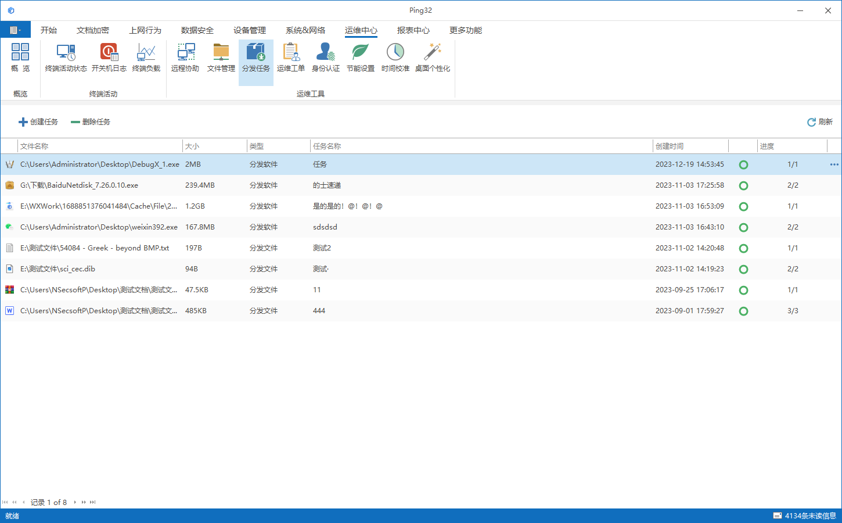The height and width of the screenshot is (523, 842).
Task: Switch to 上网行为 tab
Action: (x=145, y=30)
